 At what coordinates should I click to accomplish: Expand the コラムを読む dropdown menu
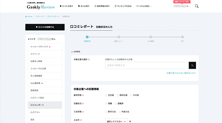point(144,6)
